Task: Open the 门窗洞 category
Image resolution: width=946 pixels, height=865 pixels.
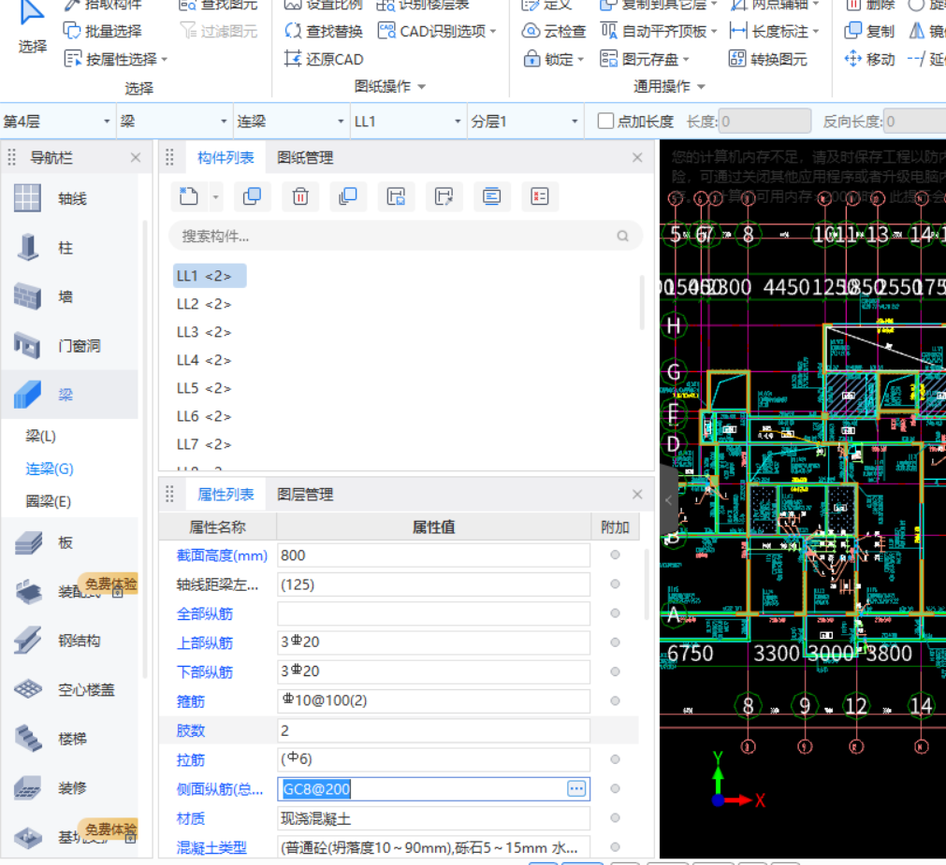Action: click(79, 346)
